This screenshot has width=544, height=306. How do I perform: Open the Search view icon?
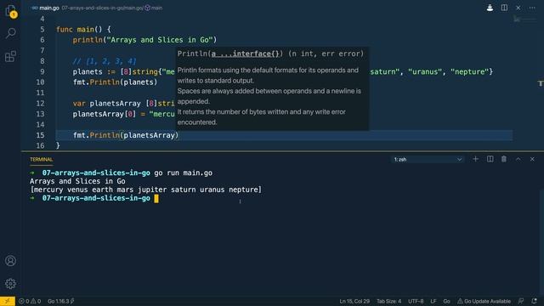[10, 33]
